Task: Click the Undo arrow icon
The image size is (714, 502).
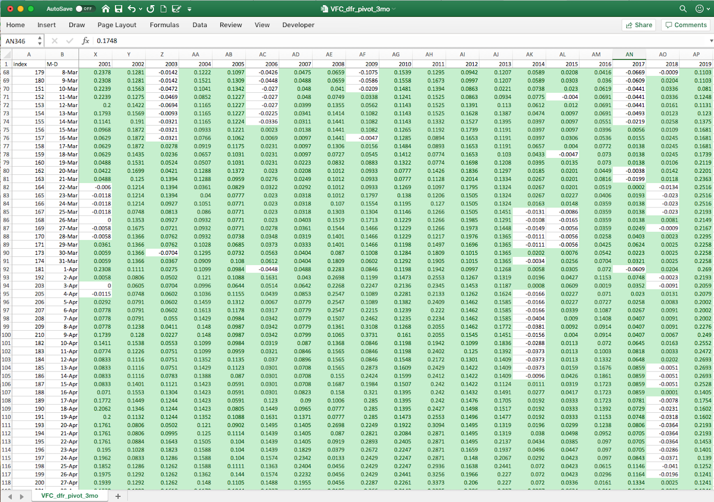Action: [x=132, y=9]
